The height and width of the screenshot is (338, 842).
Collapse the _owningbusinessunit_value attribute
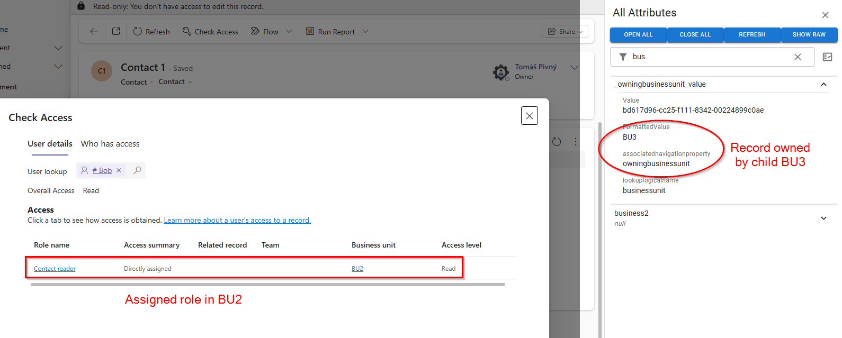(823, 85)
